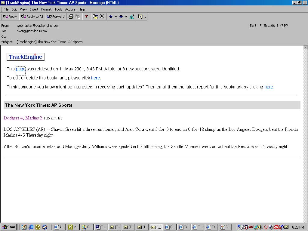Open the File menu
Screen dimensions: 308x231
coord(6,9)
